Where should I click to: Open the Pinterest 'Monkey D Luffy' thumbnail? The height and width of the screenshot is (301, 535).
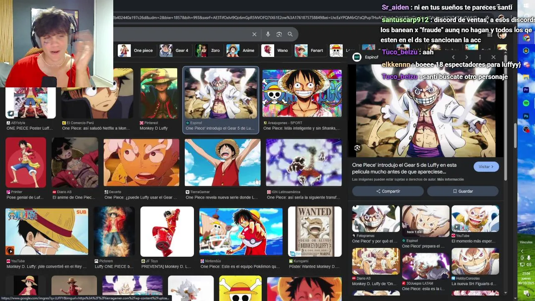point(158,93)
